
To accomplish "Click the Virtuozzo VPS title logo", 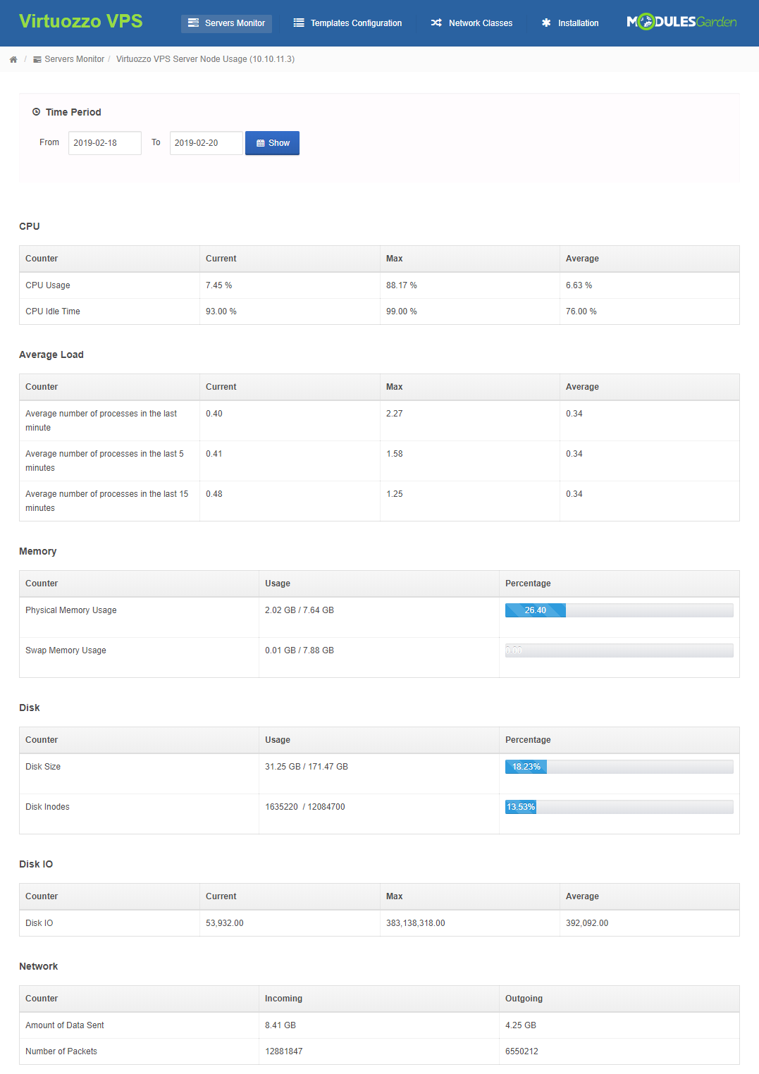I will pos(81,21).
